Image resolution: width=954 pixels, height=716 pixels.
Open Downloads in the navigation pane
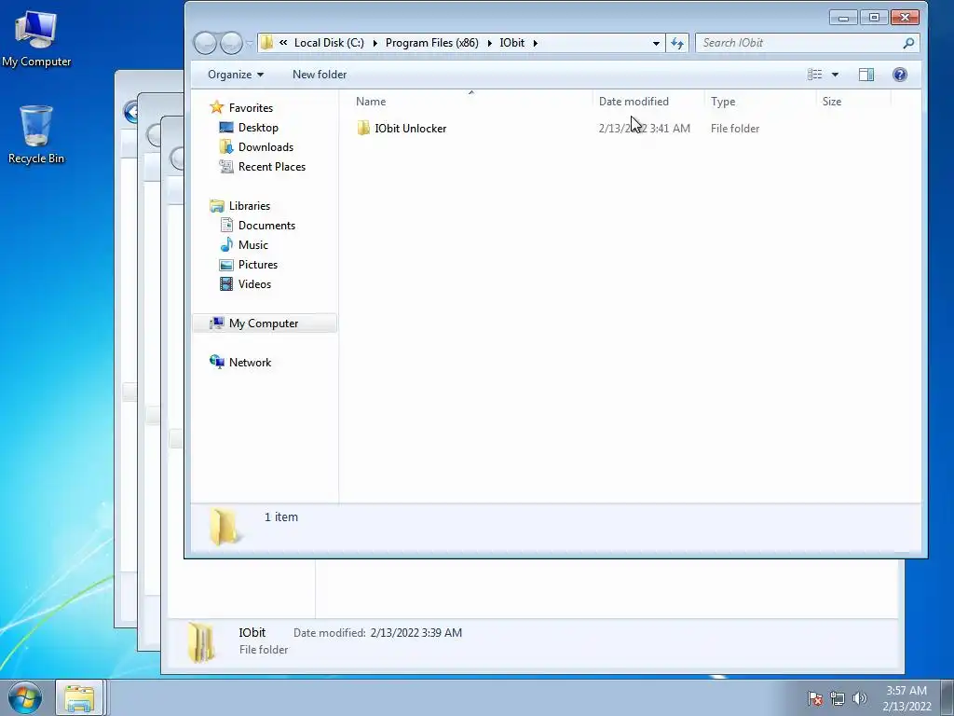[266, 146]
